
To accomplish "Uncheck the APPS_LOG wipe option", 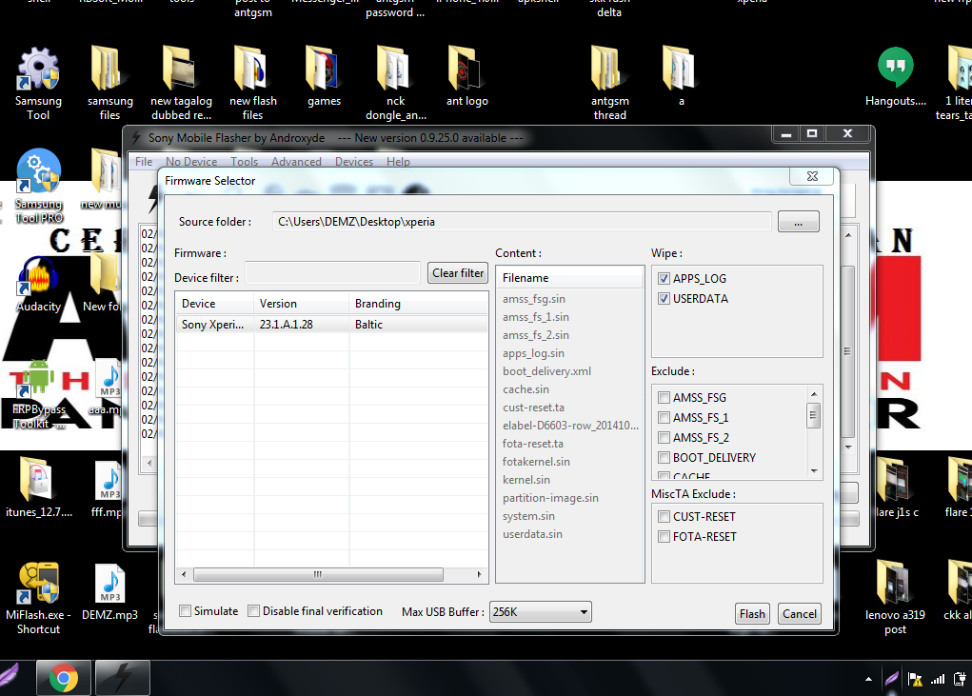I will tap(664, 278).
